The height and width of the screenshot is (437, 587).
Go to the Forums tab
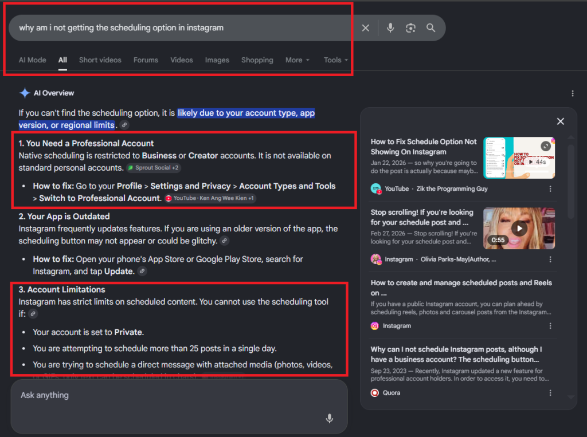[146, 60]
